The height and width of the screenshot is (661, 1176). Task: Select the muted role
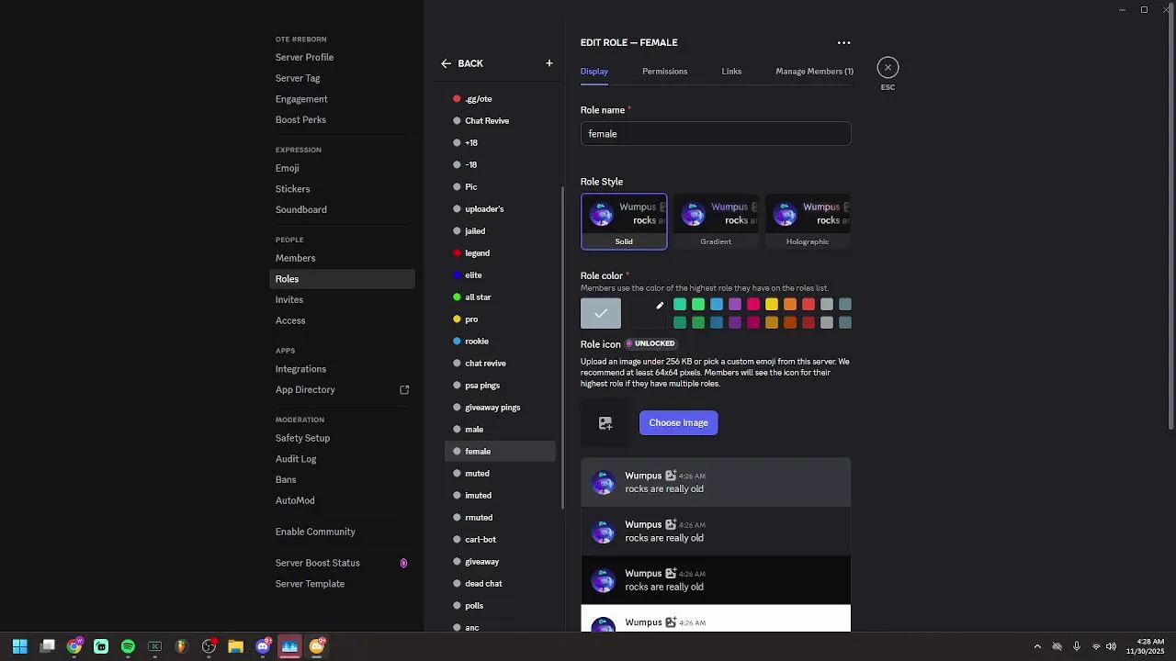pyautogui.click(x=500, y=474)
